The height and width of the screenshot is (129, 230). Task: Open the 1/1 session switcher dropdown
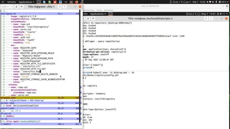coord(5,7)
